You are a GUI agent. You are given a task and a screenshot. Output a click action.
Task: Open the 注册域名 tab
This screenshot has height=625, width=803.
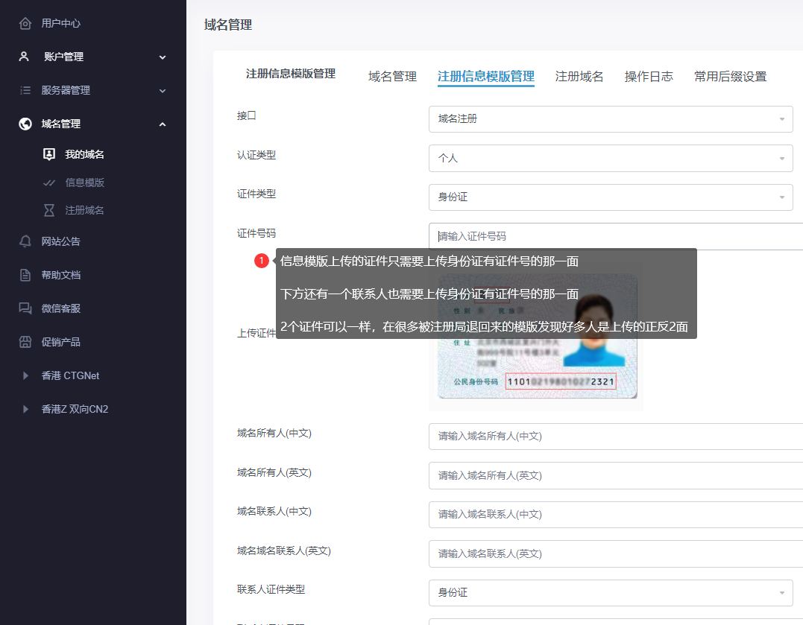click(x=579, y=77)
